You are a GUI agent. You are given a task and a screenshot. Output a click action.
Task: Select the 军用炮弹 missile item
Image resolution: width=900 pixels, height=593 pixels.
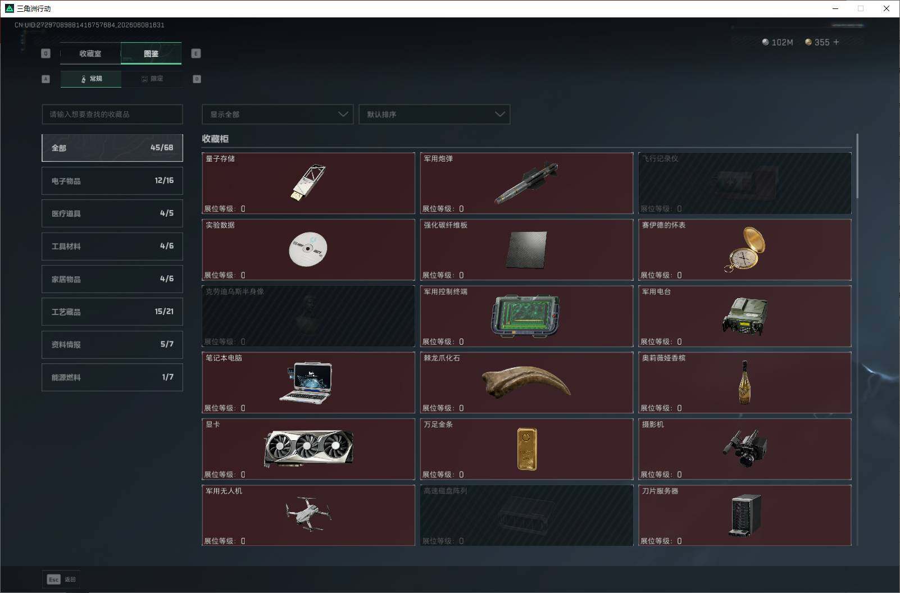point(526,183)
